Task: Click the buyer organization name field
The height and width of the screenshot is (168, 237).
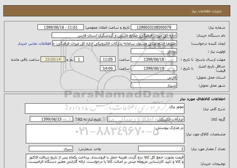Action: [x=114, y=35]
